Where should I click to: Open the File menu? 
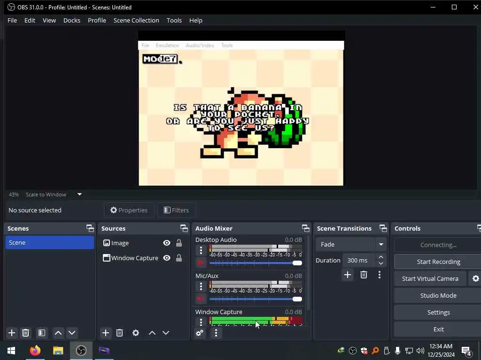[12, 20]
